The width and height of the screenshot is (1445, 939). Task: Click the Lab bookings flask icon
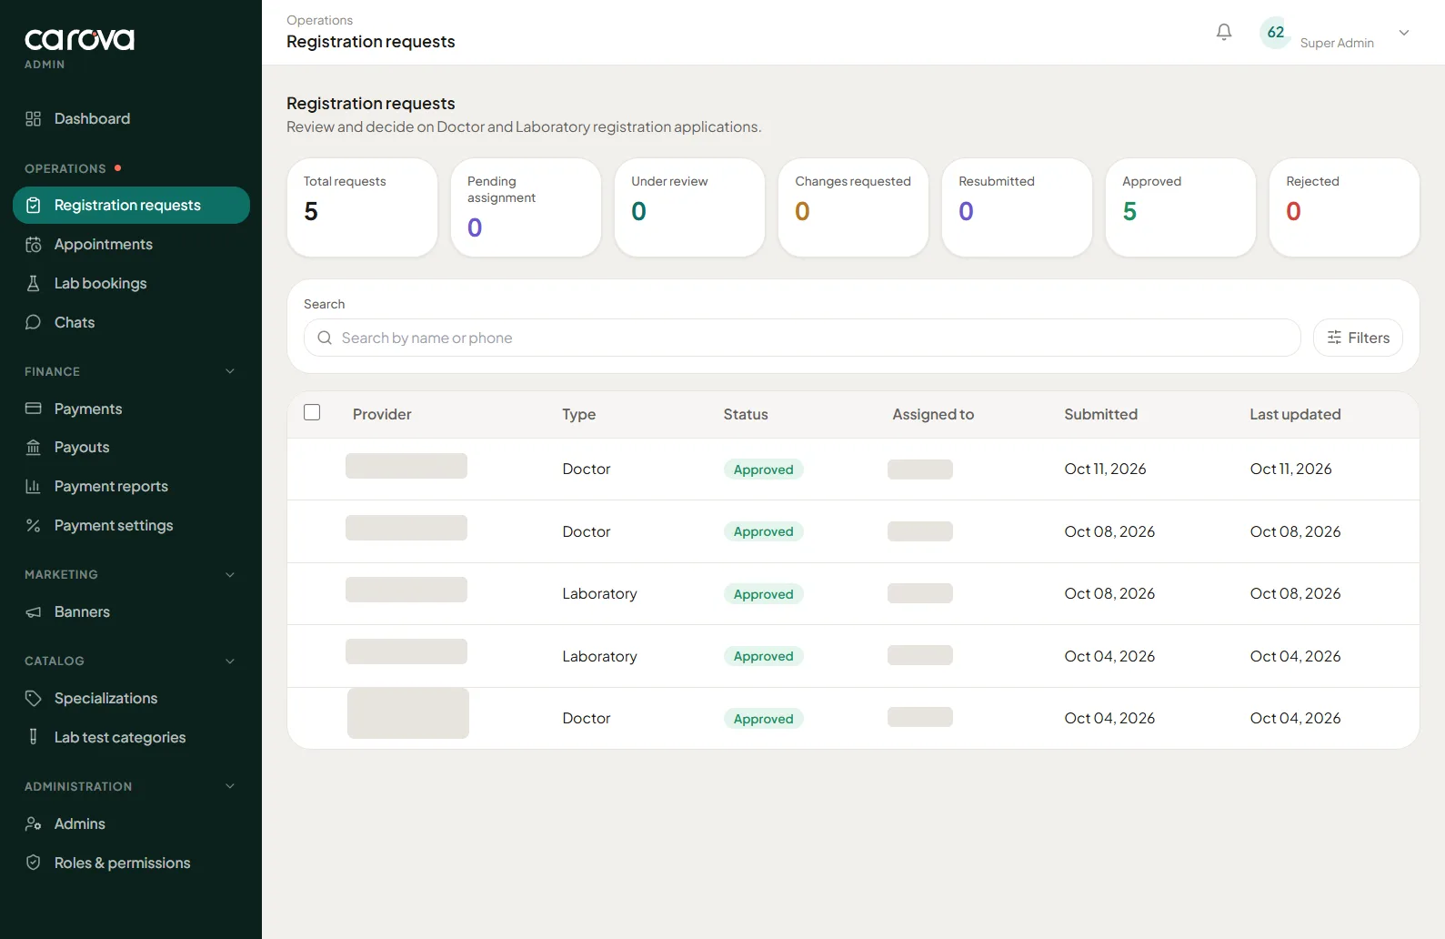[x=34, y=283]
